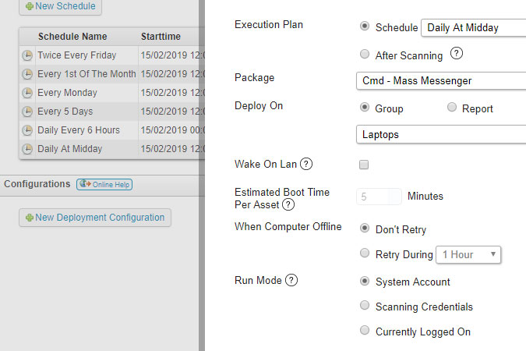Click help icon next to Run Mode
This screenshot has height=351, width=526.
pos(291,280)
